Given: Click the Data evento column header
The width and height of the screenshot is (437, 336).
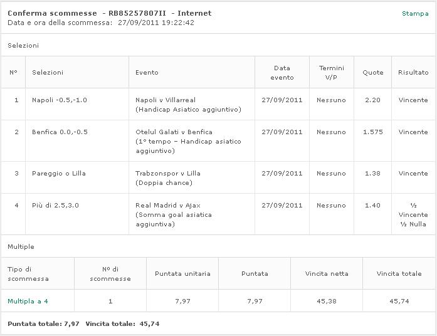Looking at the screenshot, I should click(x=282, y=73).
